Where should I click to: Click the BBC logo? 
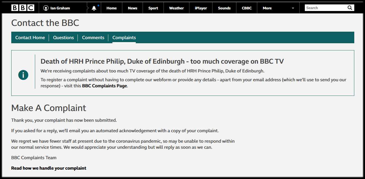[x=23, y=8]
